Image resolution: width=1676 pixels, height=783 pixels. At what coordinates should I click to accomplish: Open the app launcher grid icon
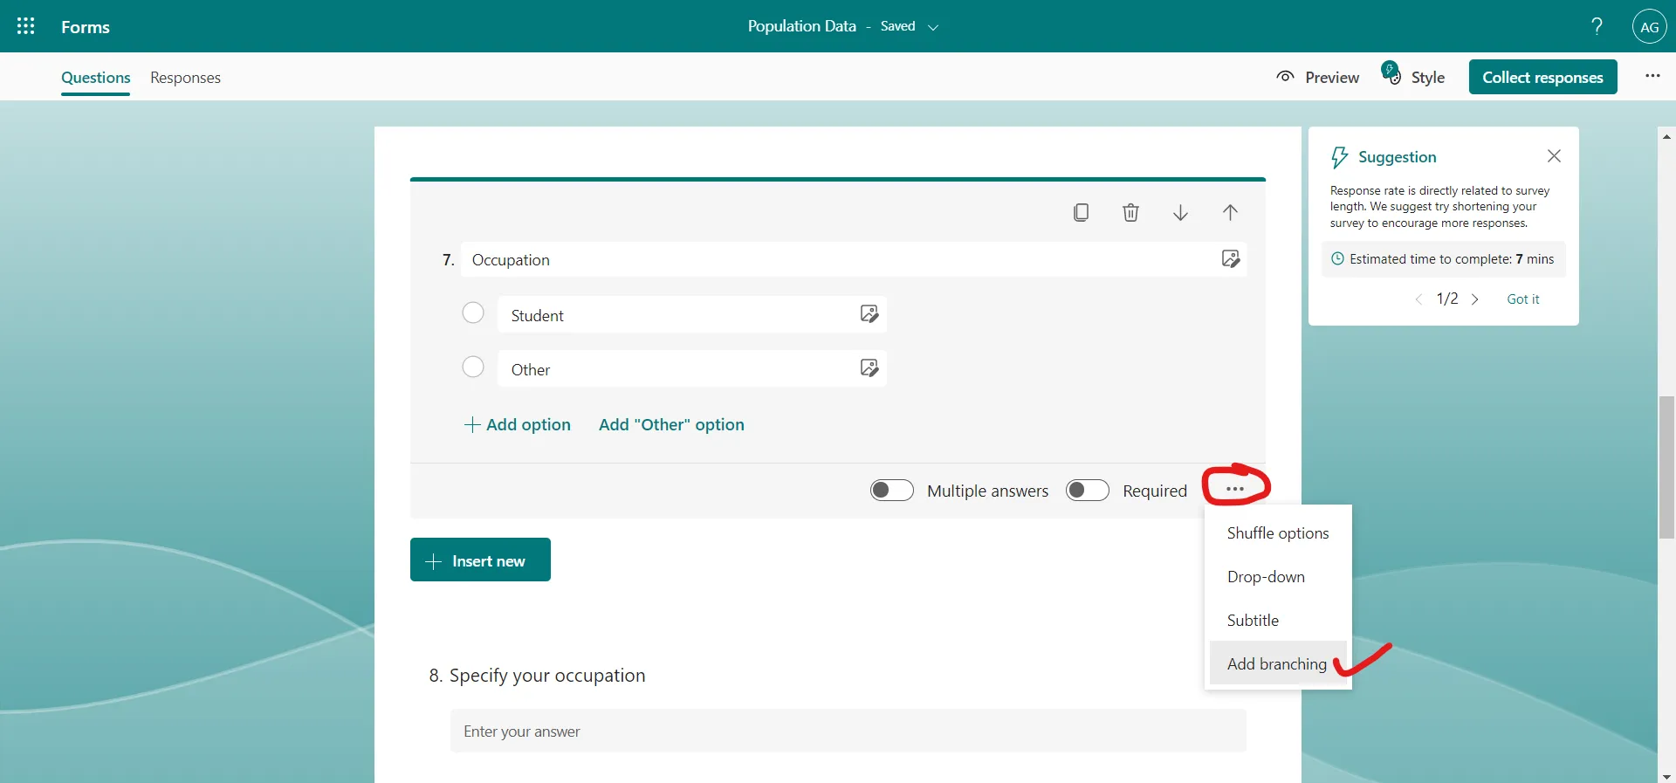point(26,26)
